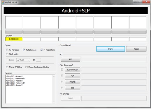Click the Message log scroll down arrow
Image resolution: width=151 pixels, height=109 pixels.
click(x=54, y=102)
